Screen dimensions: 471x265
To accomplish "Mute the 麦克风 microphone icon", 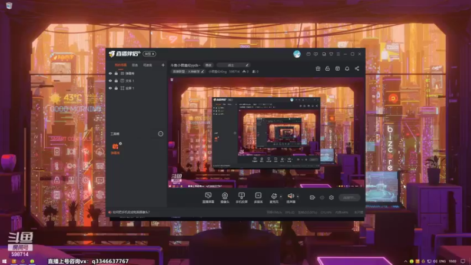I will [274, 196].
